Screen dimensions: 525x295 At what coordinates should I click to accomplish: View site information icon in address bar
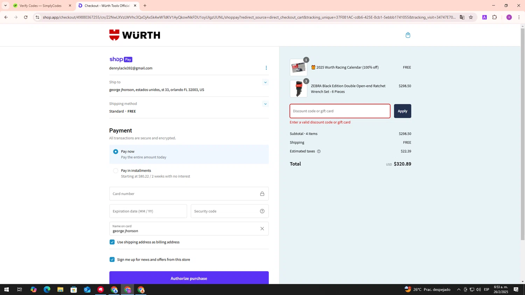pos(37,17)
